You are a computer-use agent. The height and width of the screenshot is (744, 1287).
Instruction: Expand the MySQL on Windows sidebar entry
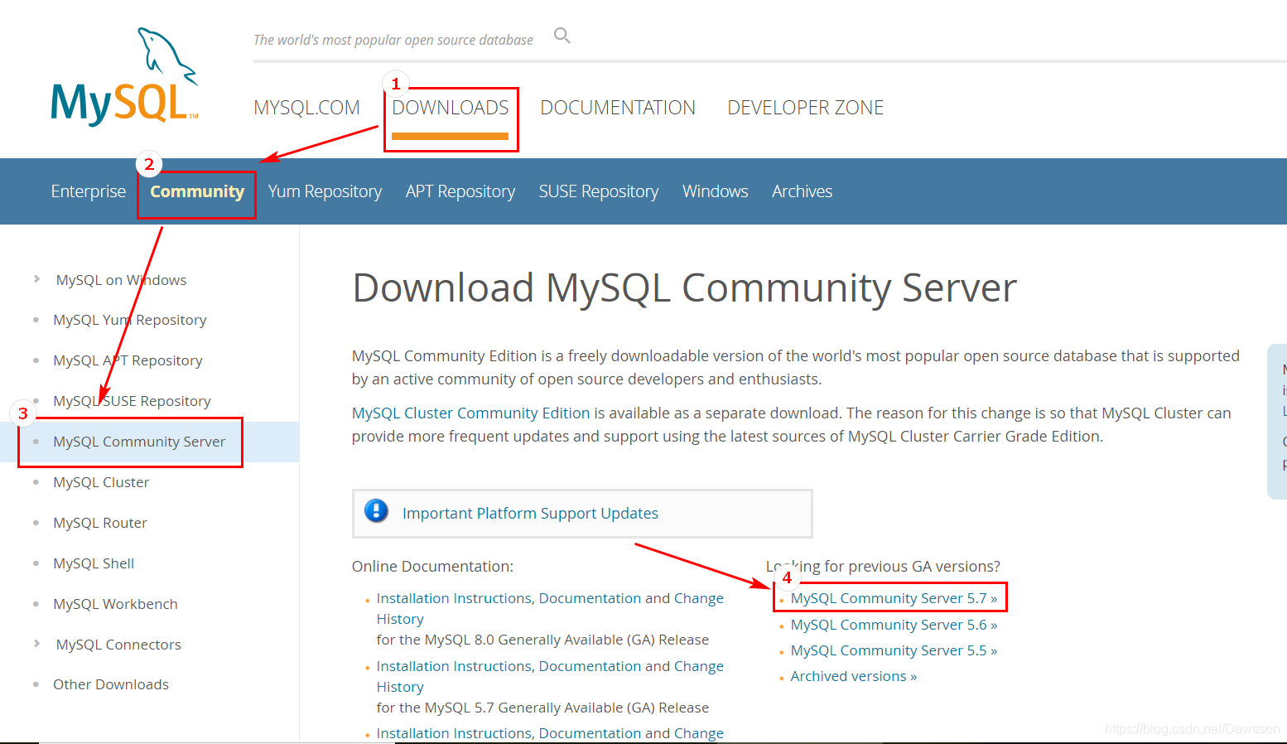pos(120,279)
